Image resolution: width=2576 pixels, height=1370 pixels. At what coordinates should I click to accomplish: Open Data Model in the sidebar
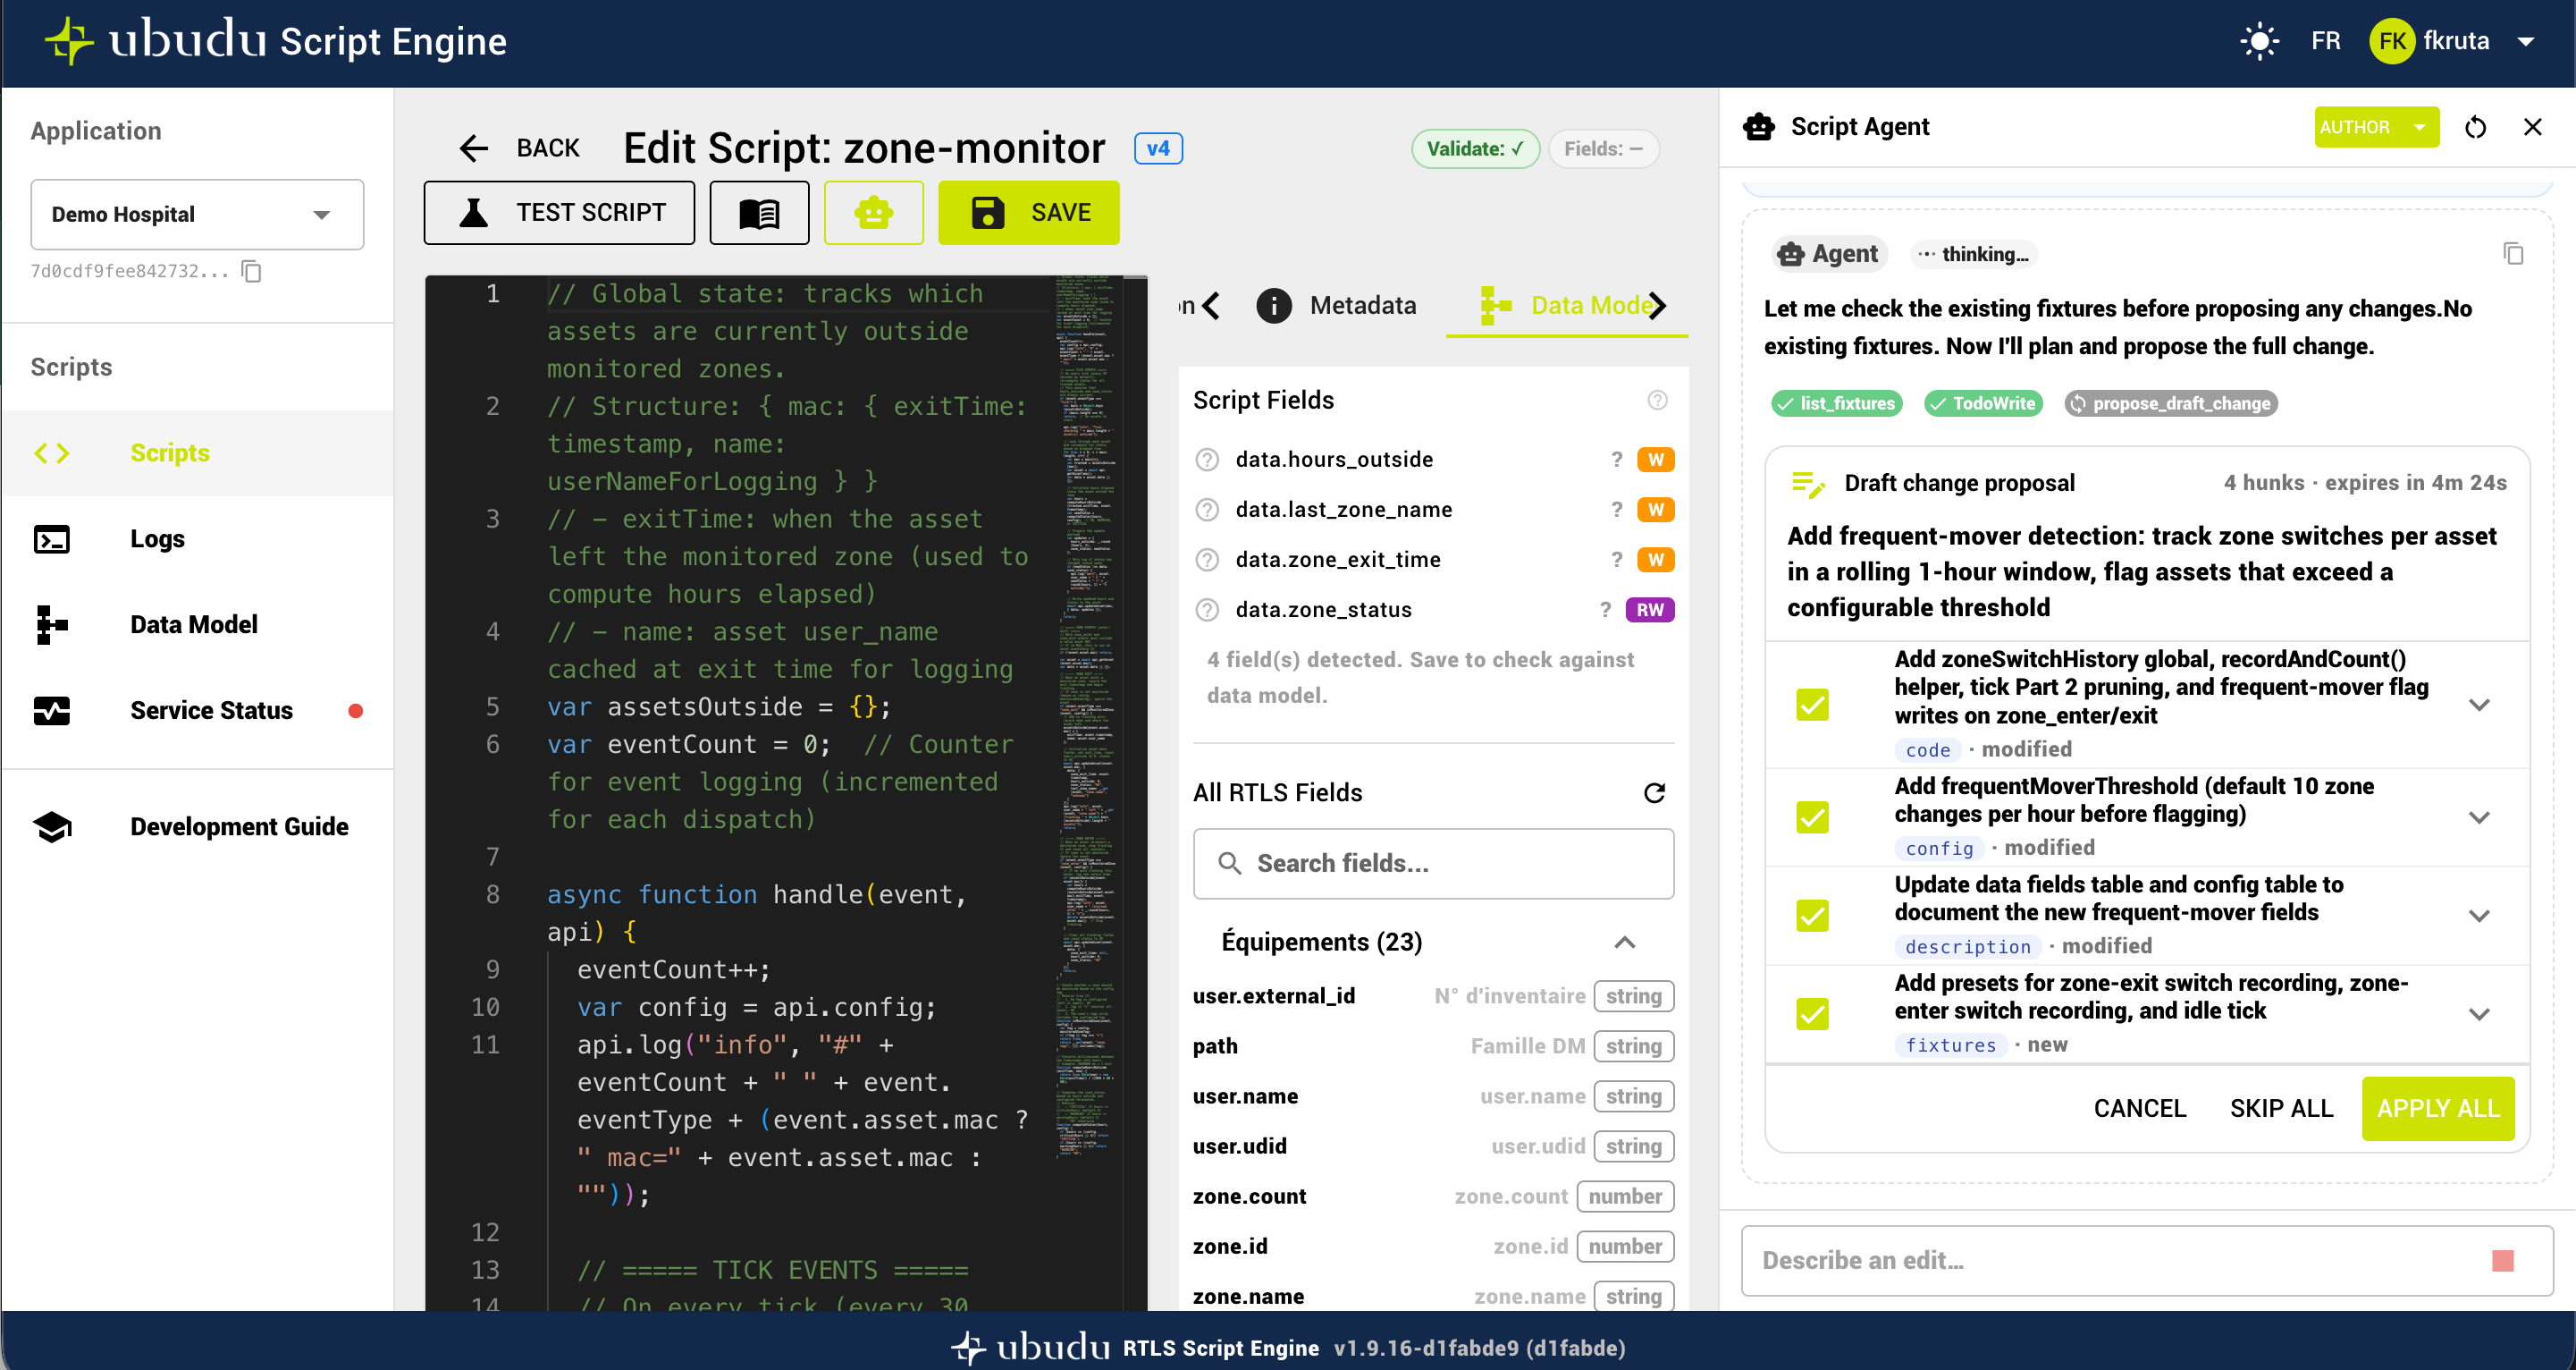tap(197, 624)
